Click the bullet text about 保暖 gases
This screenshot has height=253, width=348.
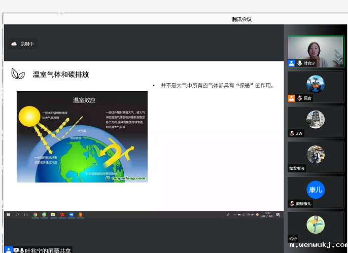(x=217, y=86)
